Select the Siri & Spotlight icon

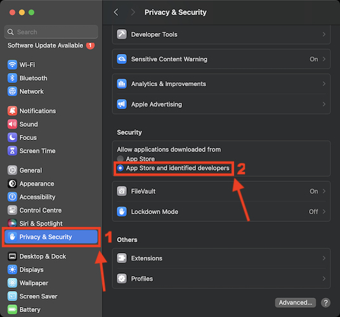[x=12, y=223]
